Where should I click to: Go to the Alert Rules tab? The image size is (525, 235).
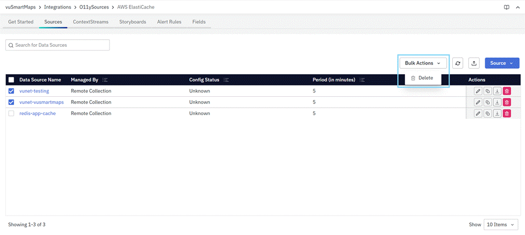point(168,22)
